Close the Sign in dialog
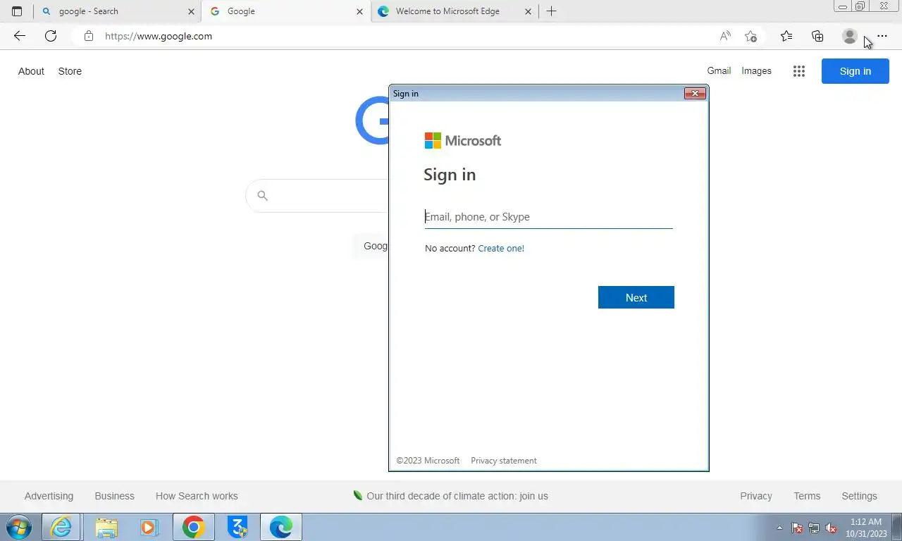Screen dimensions: 902x541 pos(695,93)
